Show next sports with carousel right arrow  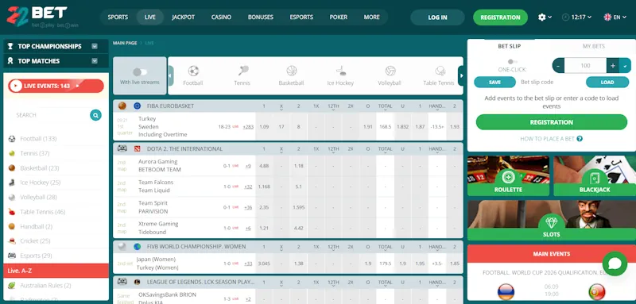click(461, 75)
